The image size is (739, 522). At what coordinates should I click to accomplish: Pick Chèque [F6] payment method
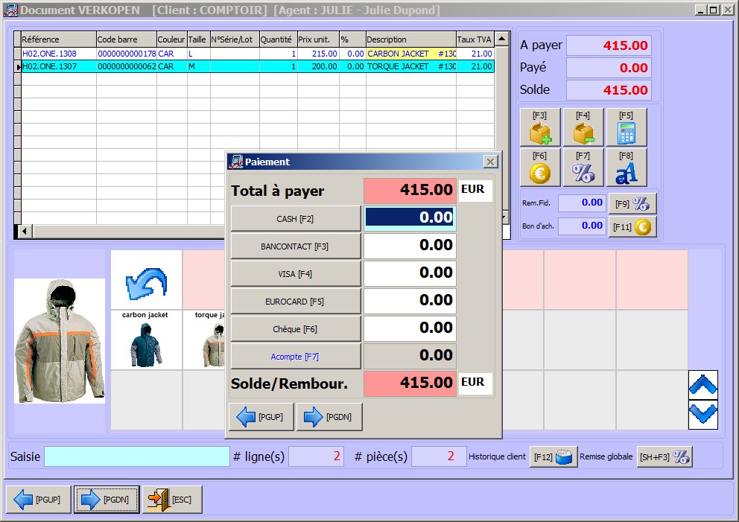(x=296, y=329)
